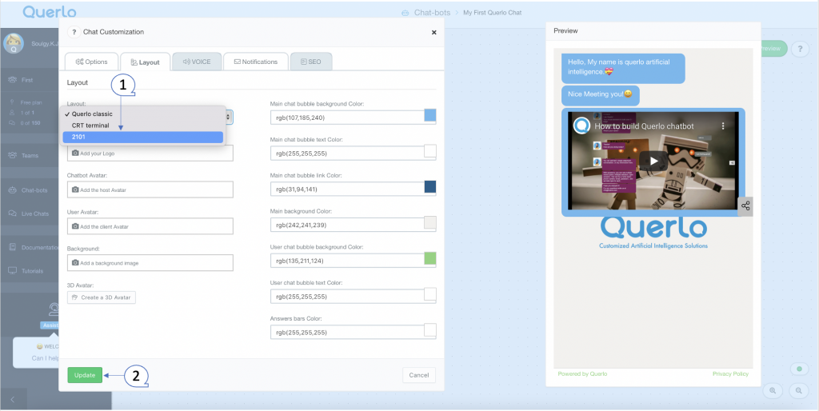Open Teams in the sidebar

coord(30,156)
